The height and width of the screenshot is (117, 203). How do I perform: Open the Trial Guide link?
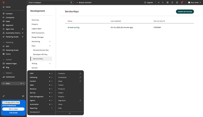[13, 113]
